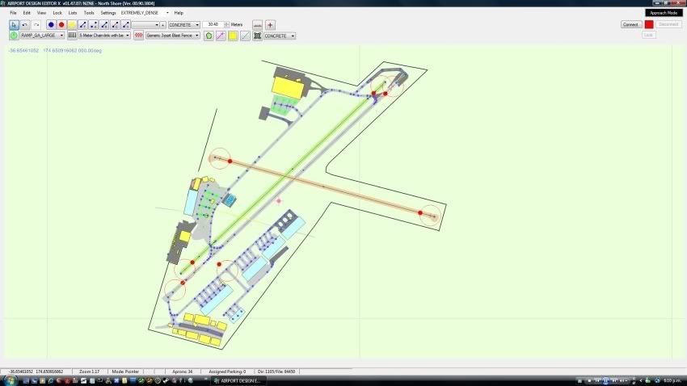Select the green pentagon polygon tool

pyautogui.click(x=209, y=36)
